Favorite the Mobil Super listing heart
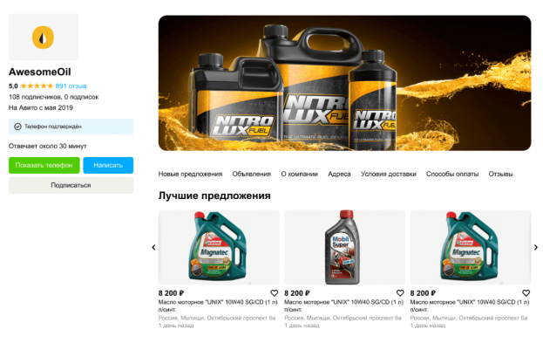 pyautogui.click(x=400, y=293)
